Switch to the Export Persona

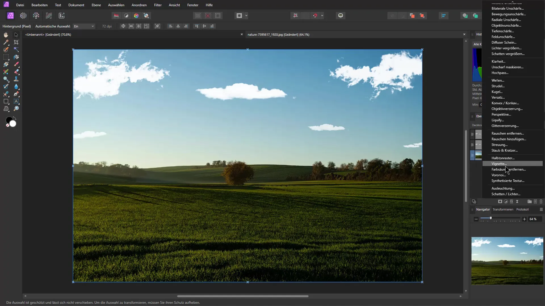tap(62, 16)
